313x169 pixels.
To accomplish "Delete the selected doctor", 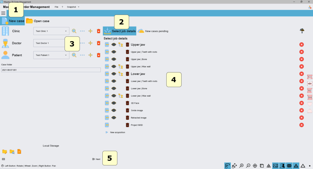I will [98, 43].
